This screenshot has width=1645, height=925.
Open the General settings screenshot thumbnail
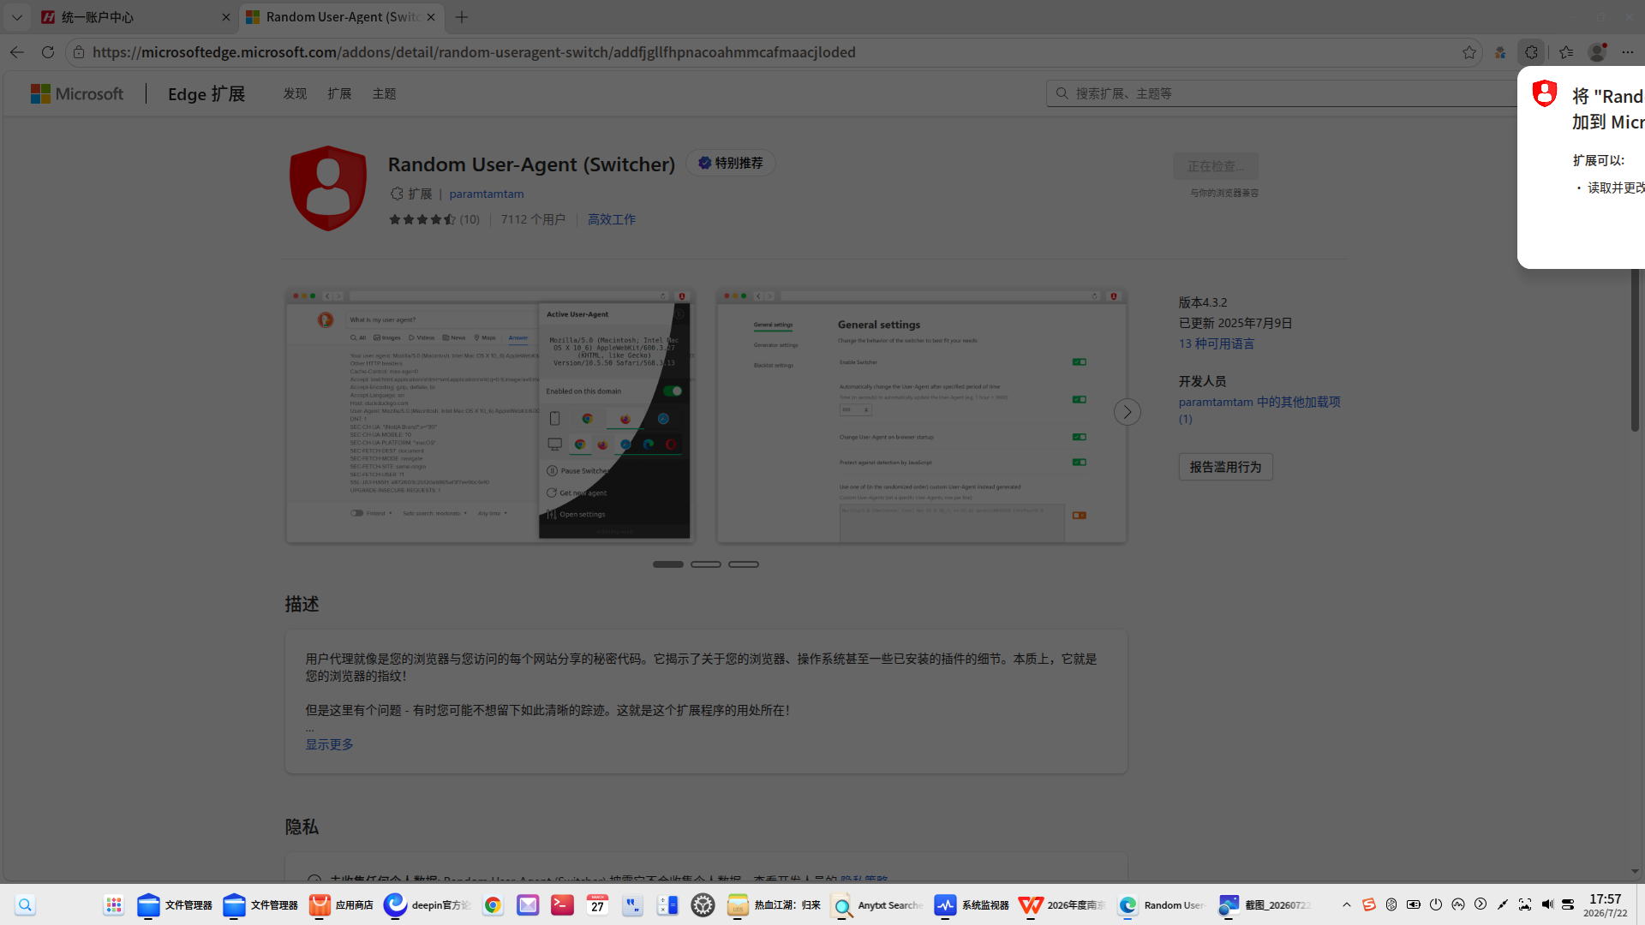point(922,415)
